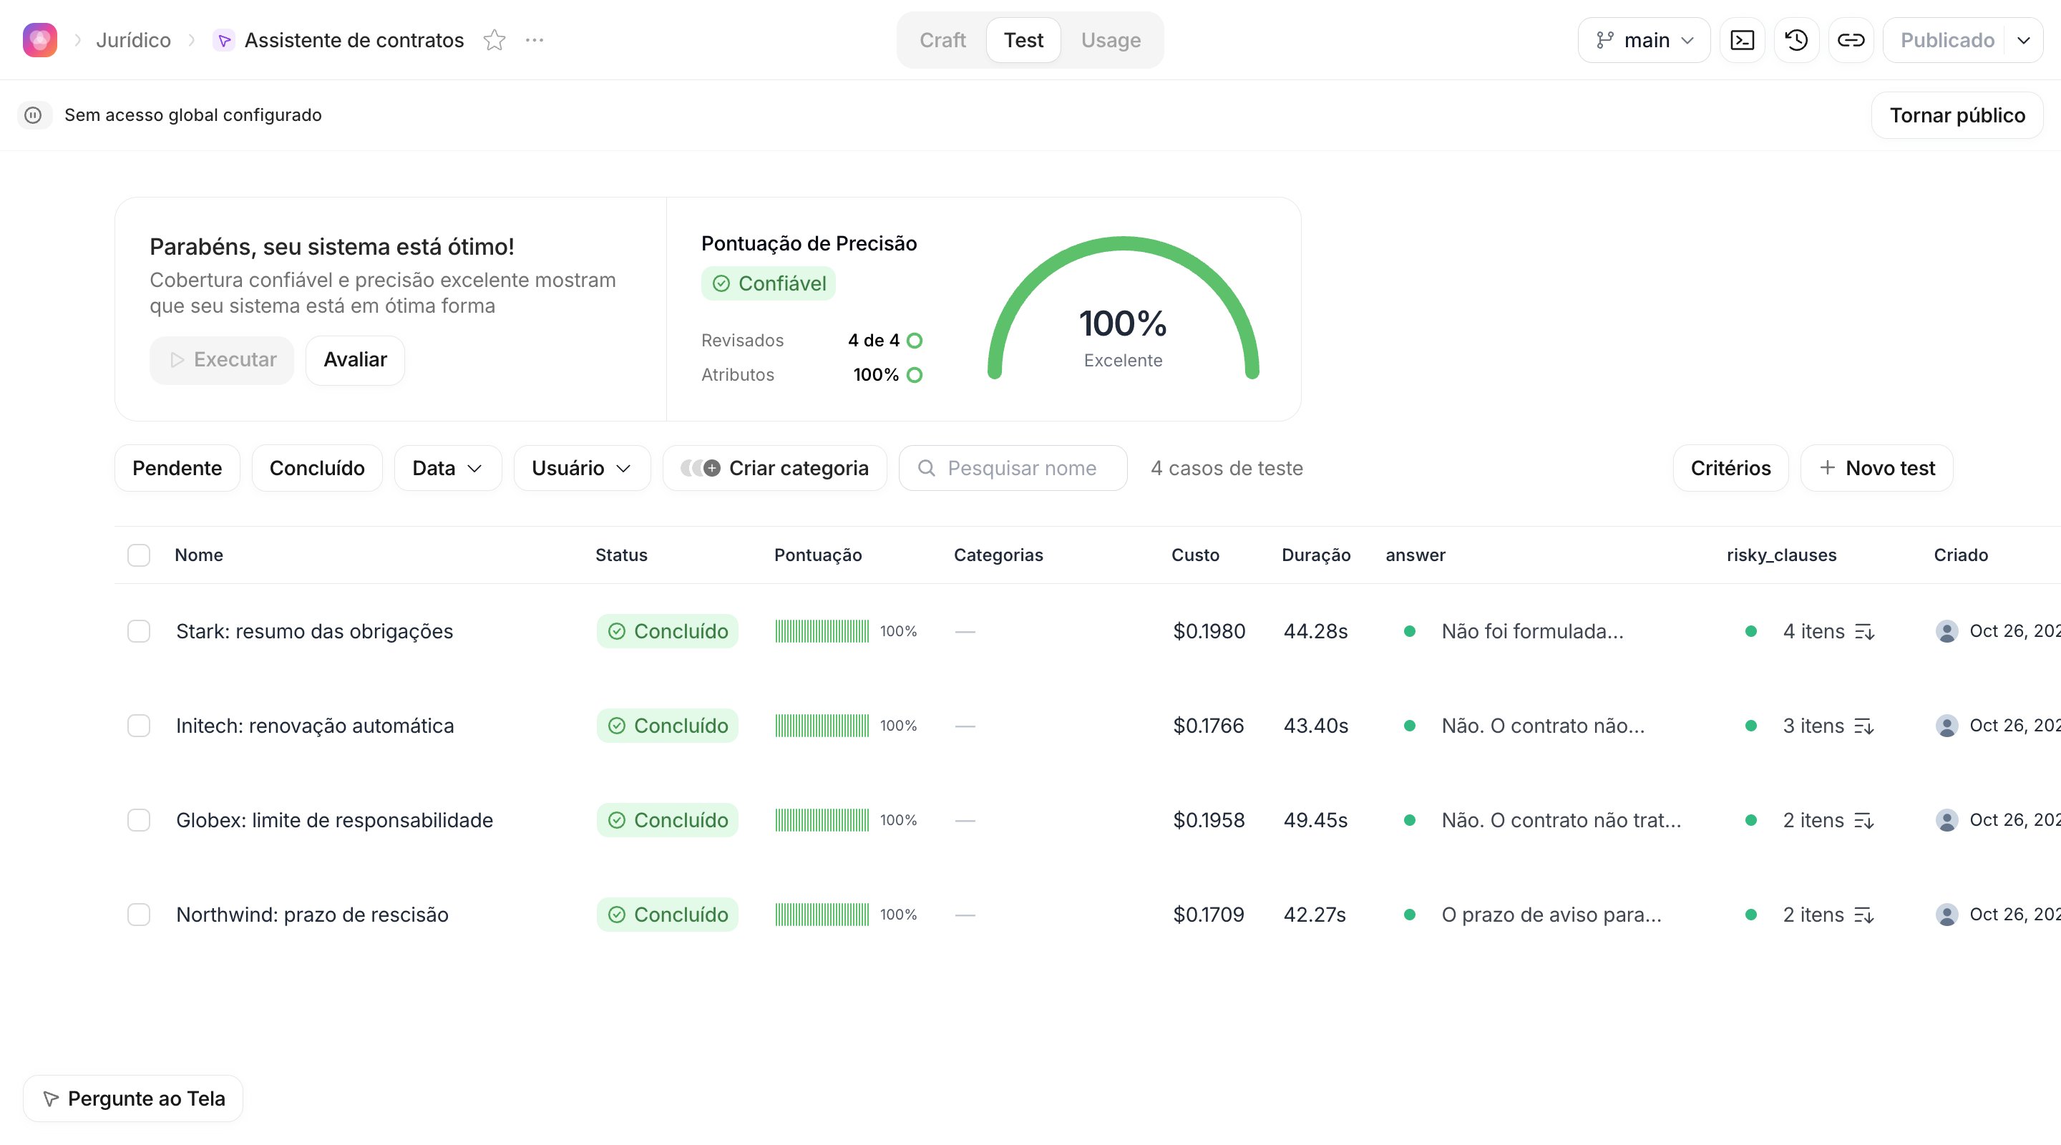Check the Stark: resumo das obrigações row
Viewport: 2061px width, 1145px height.
[138, 631]
